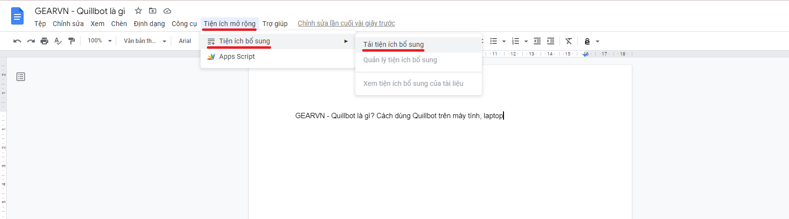Increase the paragraph indent
This screenshot has width=789, height=219.
coord(551,41)
